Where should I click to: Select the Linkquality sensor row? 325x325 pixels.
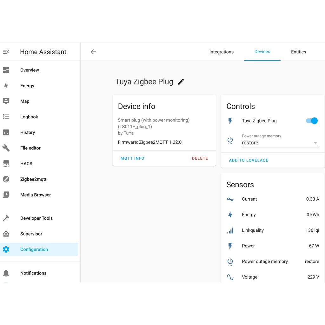tap(272, 230)
